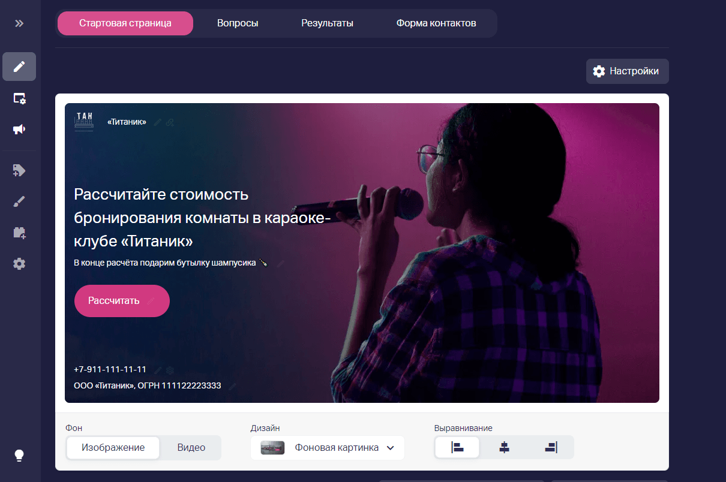
Task: Click the ТАН logo image
Action: 84,121
